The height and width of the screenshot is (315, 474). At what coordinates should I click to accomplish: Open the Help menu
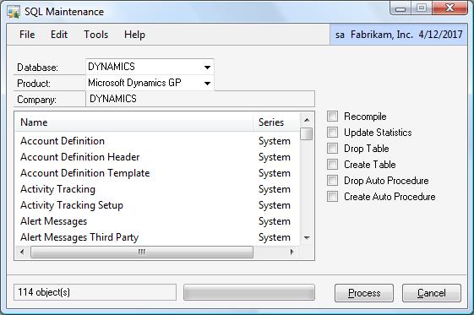click(134, 35)
